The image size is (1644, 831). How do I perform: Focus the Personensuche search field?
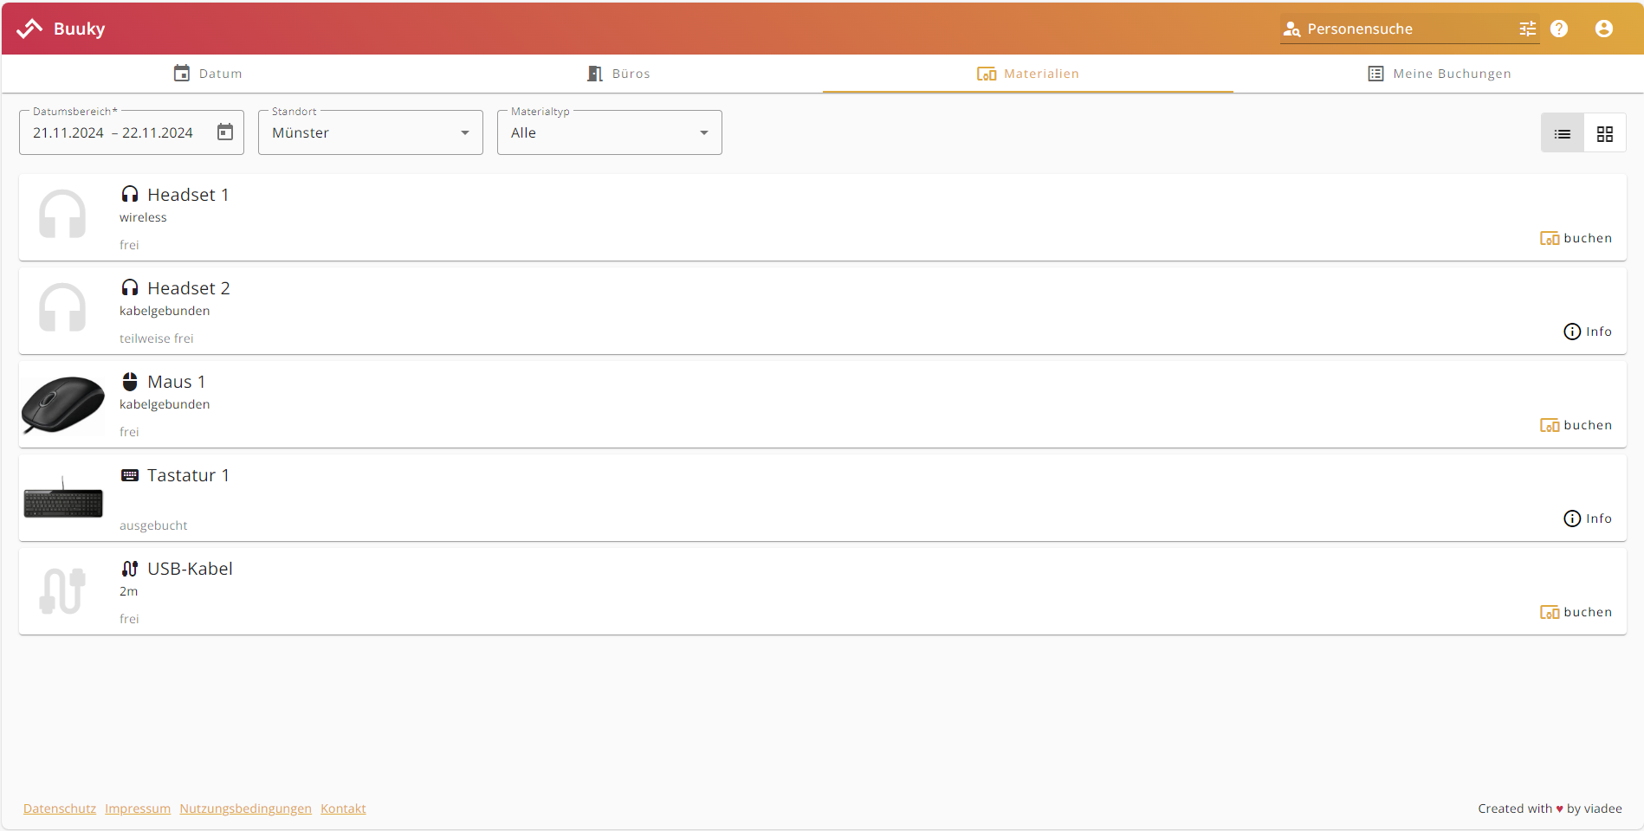click(x=1409, y=29)
